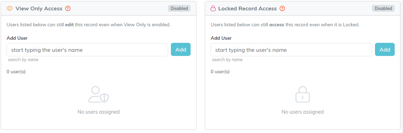Click Add button in Locked Record Access panel
This screenshot has width=403, height=133.
[385, 49]
